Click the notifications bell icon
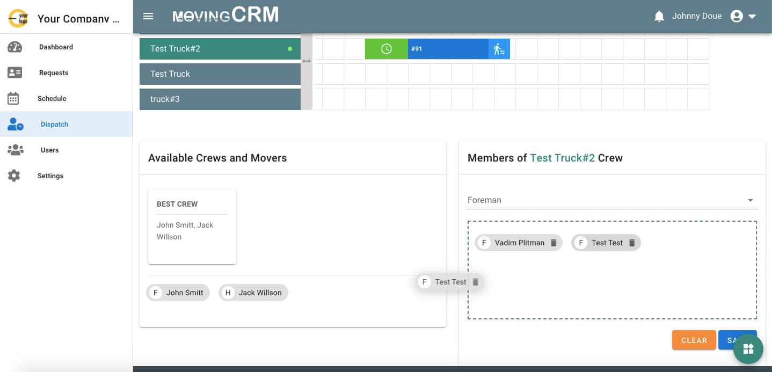772x372 pixels. click(x=659, y=16)
